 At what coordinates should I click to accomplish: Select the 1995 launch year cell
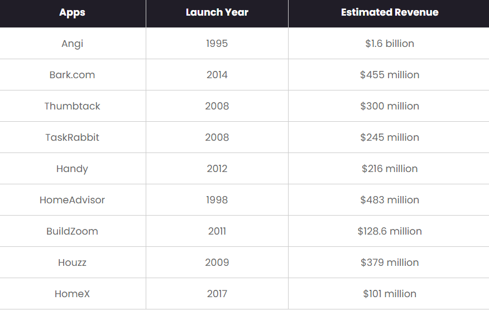(x=217, y=44)
